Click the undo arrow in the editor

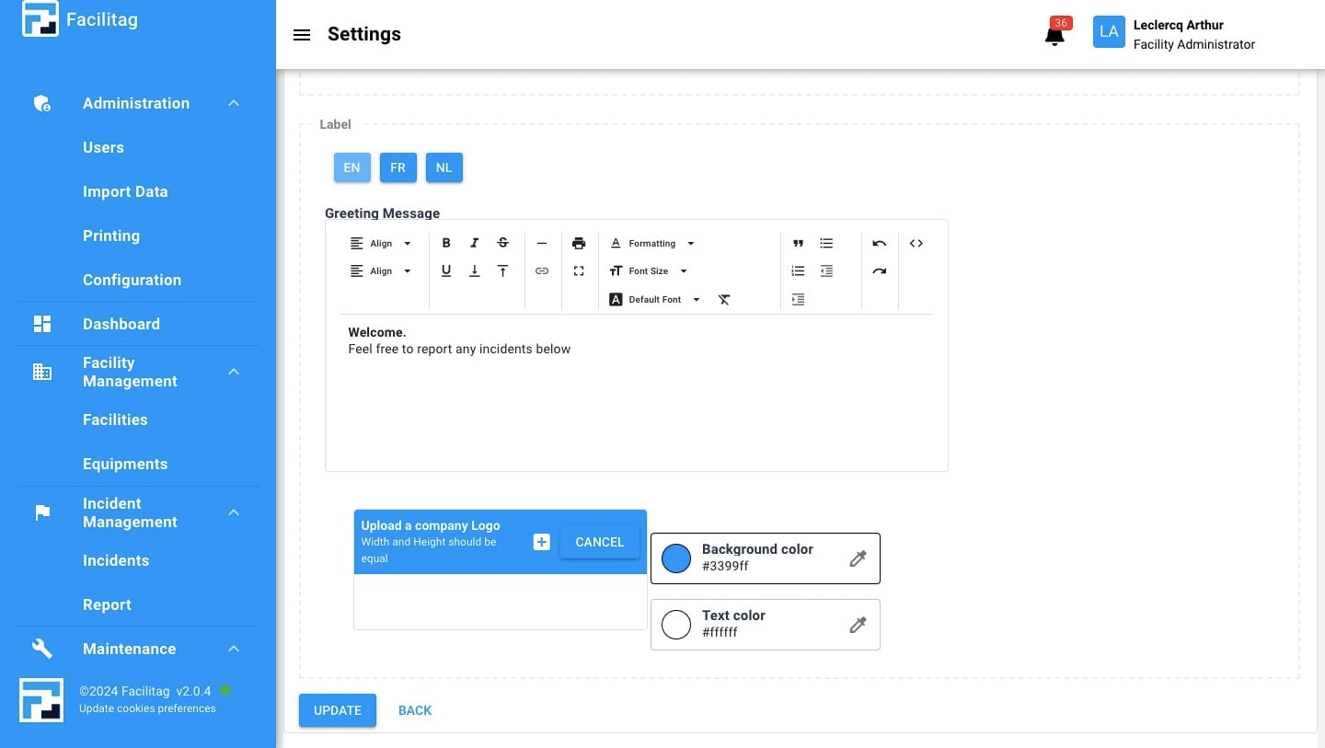pos(879,244)
